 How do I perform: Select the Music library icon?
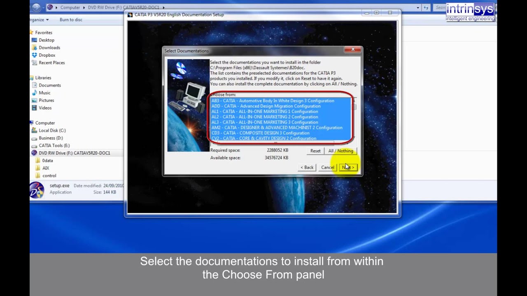click(35, 93)
